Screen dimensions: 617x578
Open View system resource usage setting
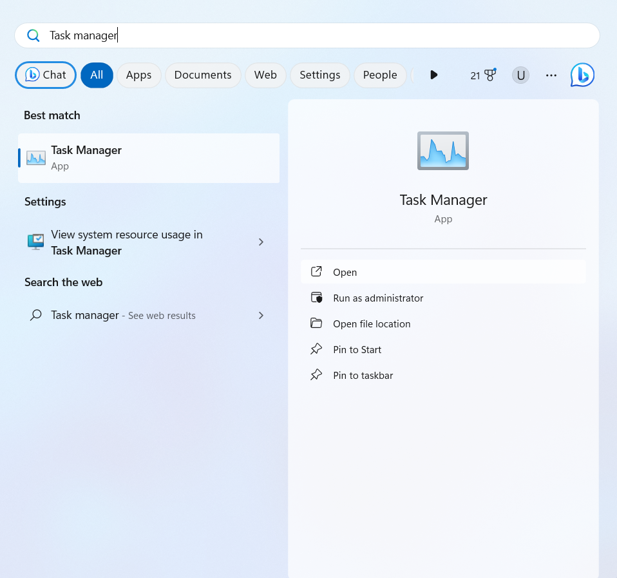[149, 242]
